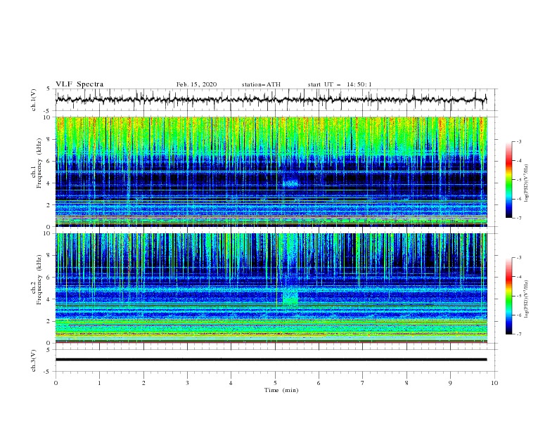The image size is (557, 430).
Task: Click the bright burst near 4 kHz in ch.2 spectrogram
Action: [290, 297]
